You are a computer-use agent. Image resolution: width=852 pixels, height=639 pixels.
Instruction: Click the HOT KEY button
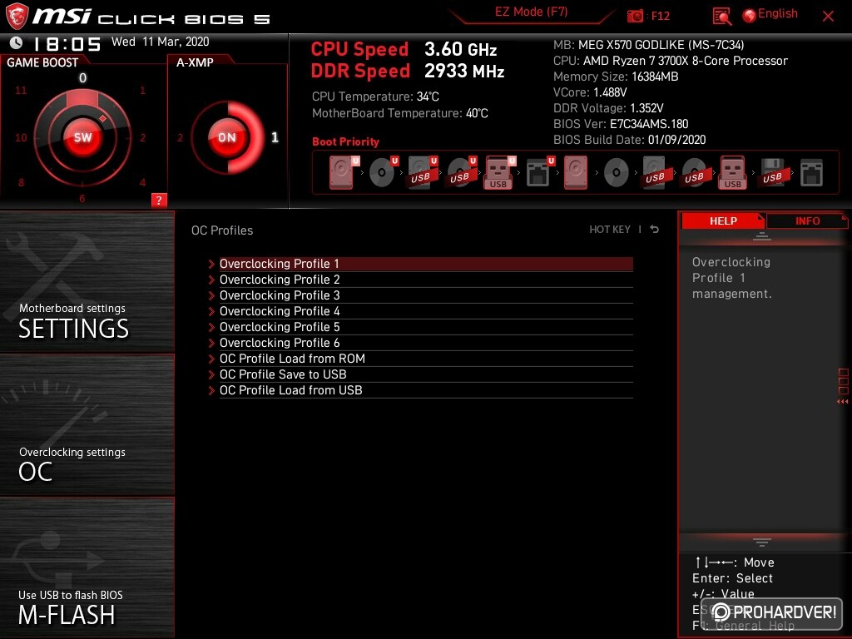click(x=610, y=230)
